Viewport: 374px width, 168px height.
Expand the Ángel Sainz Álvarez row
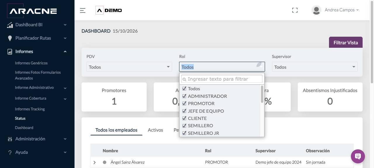94,162
